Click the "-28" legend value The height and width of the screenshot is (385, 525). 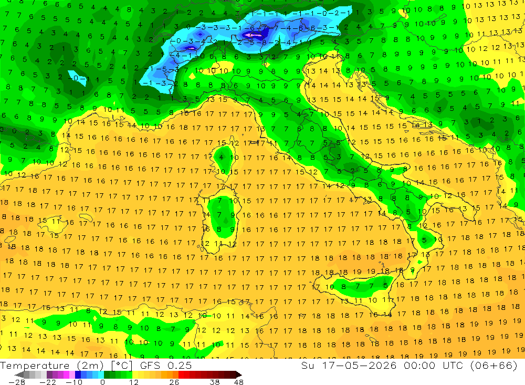[x=17, y=382]
